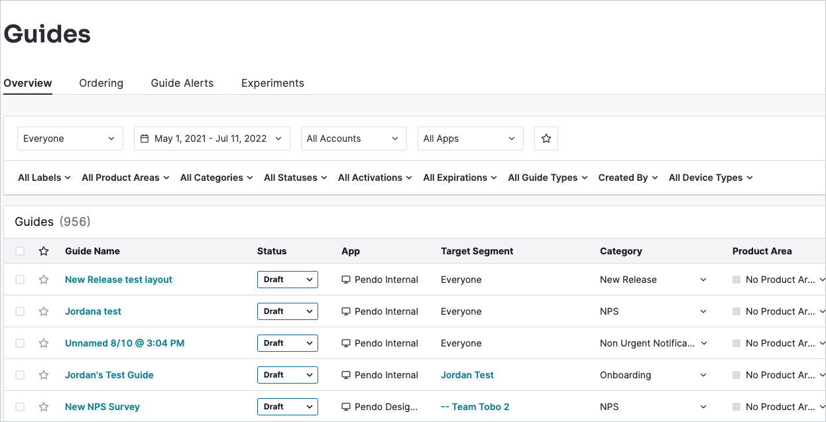Star the Unnamed 8/10 @ 3:04 PM guide
The width and height of the screenshot is (826, 422).
(x=44, y=343)
